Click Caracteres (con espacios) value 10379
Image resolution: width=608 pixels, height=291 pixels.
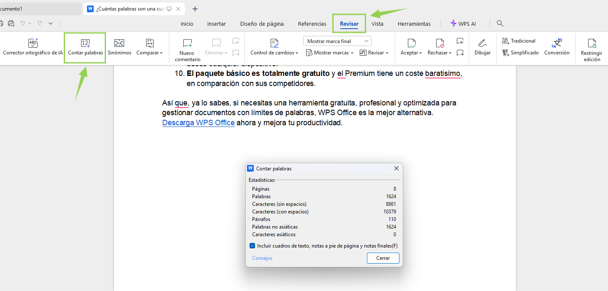coord(390,212)
